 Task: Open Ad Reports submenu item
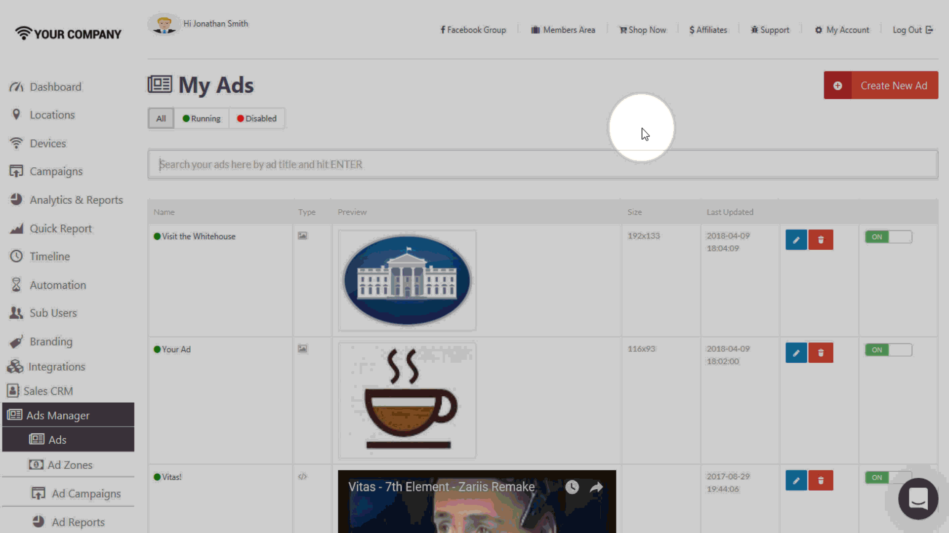point(68,522)
